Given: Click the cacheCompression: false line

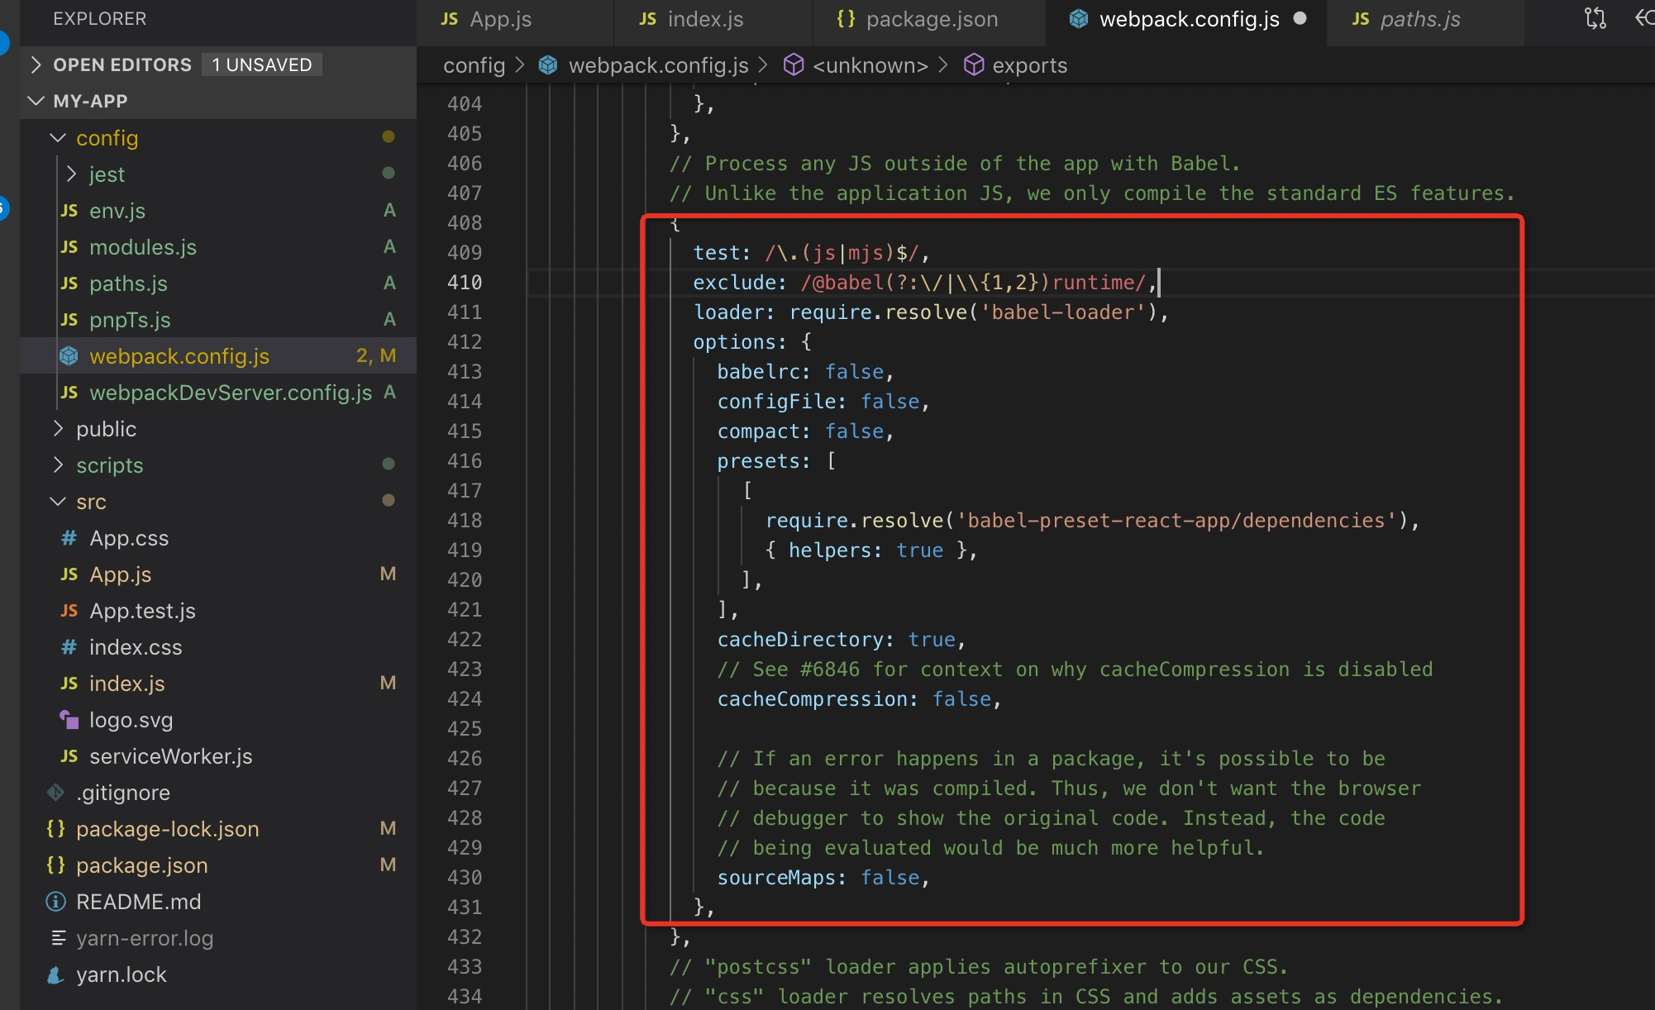Looking at the screenshot, I should [859, 699].
